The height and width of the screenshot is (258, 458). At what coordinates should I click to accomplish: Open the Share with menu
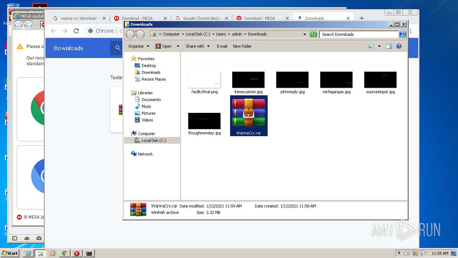tap(198, 46)
